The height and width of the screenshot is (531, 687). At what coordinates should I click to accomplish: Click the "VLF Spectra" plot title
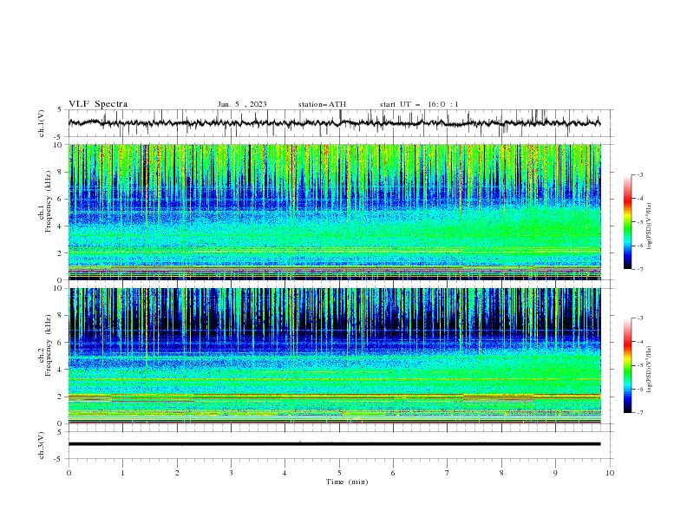[98, 104]
